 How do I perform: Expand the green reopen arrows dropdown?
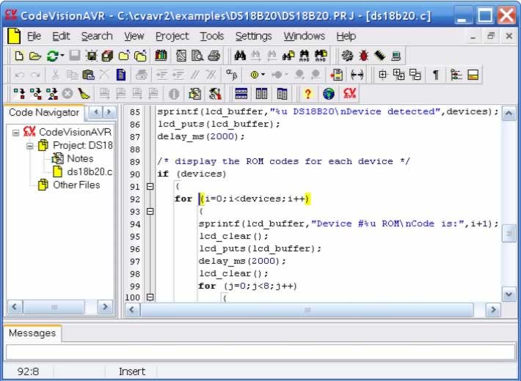62,56
